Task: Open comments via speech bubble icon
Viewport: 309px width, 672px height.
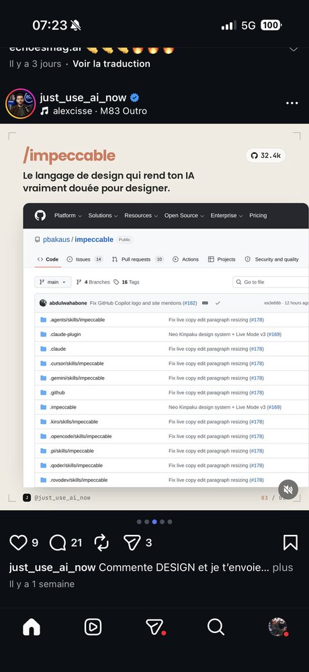Action: click(57, 542)
